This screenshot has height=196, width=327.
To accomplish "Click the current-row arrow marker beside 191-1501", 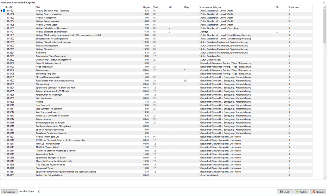I will tap(2, 11).
